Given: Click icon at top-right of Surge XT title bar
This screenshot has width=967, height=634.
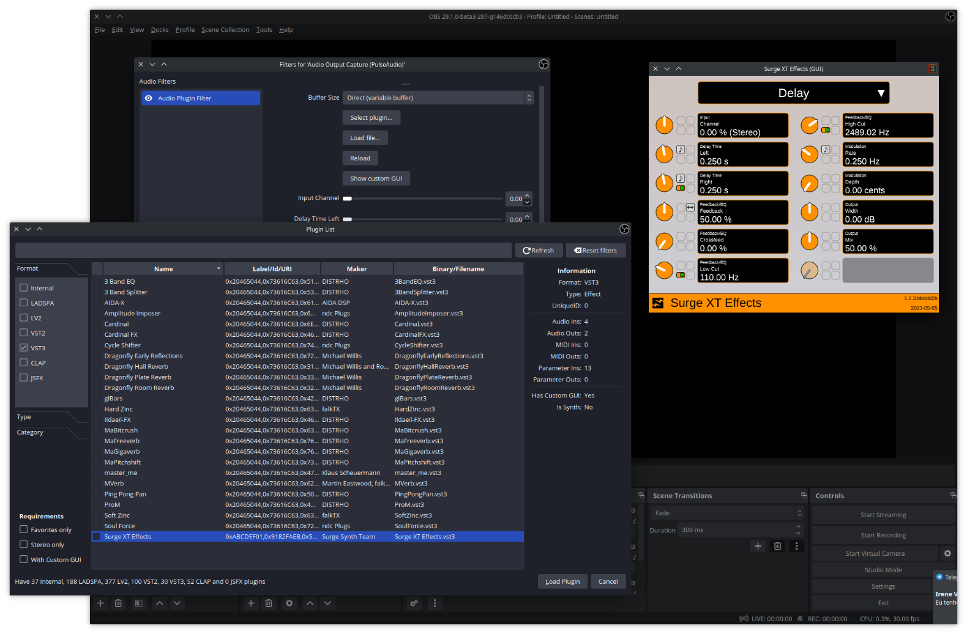Looking at the screenshot, I should pos(932,68).
